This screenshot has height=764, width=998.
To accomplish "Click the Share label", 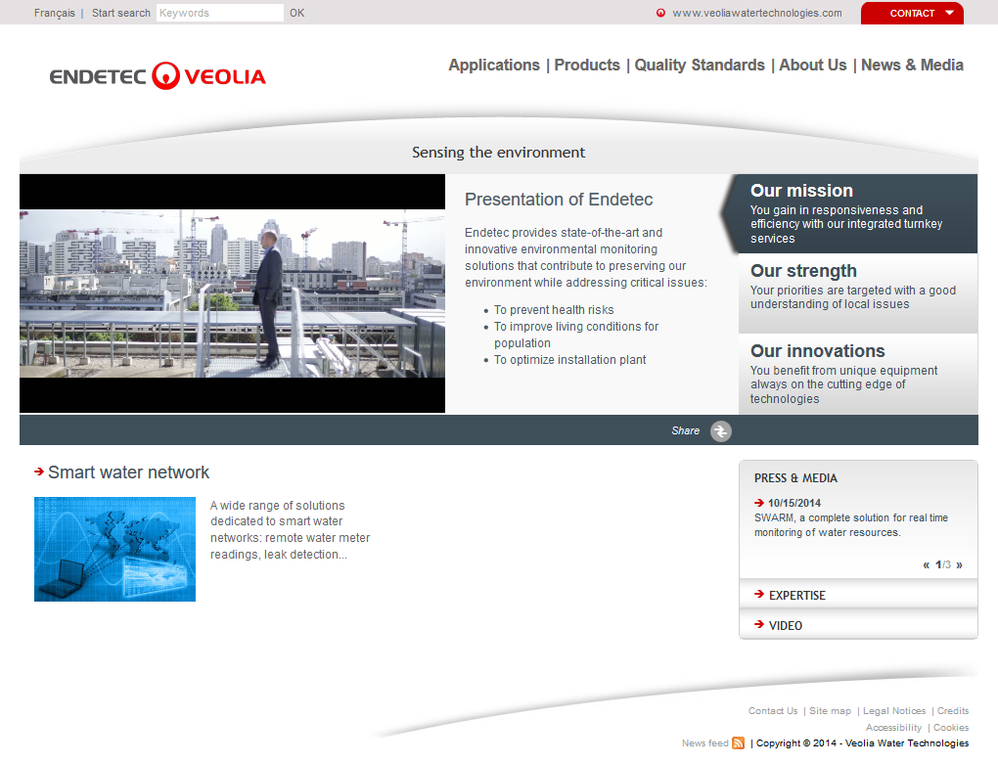I will pos(686,430).
